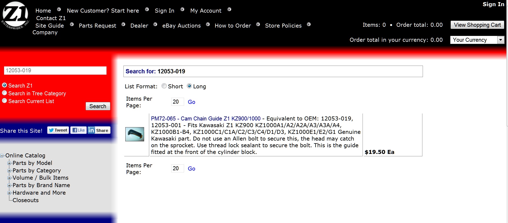
Task: Select Search Current List option
Action: (4, 101)
